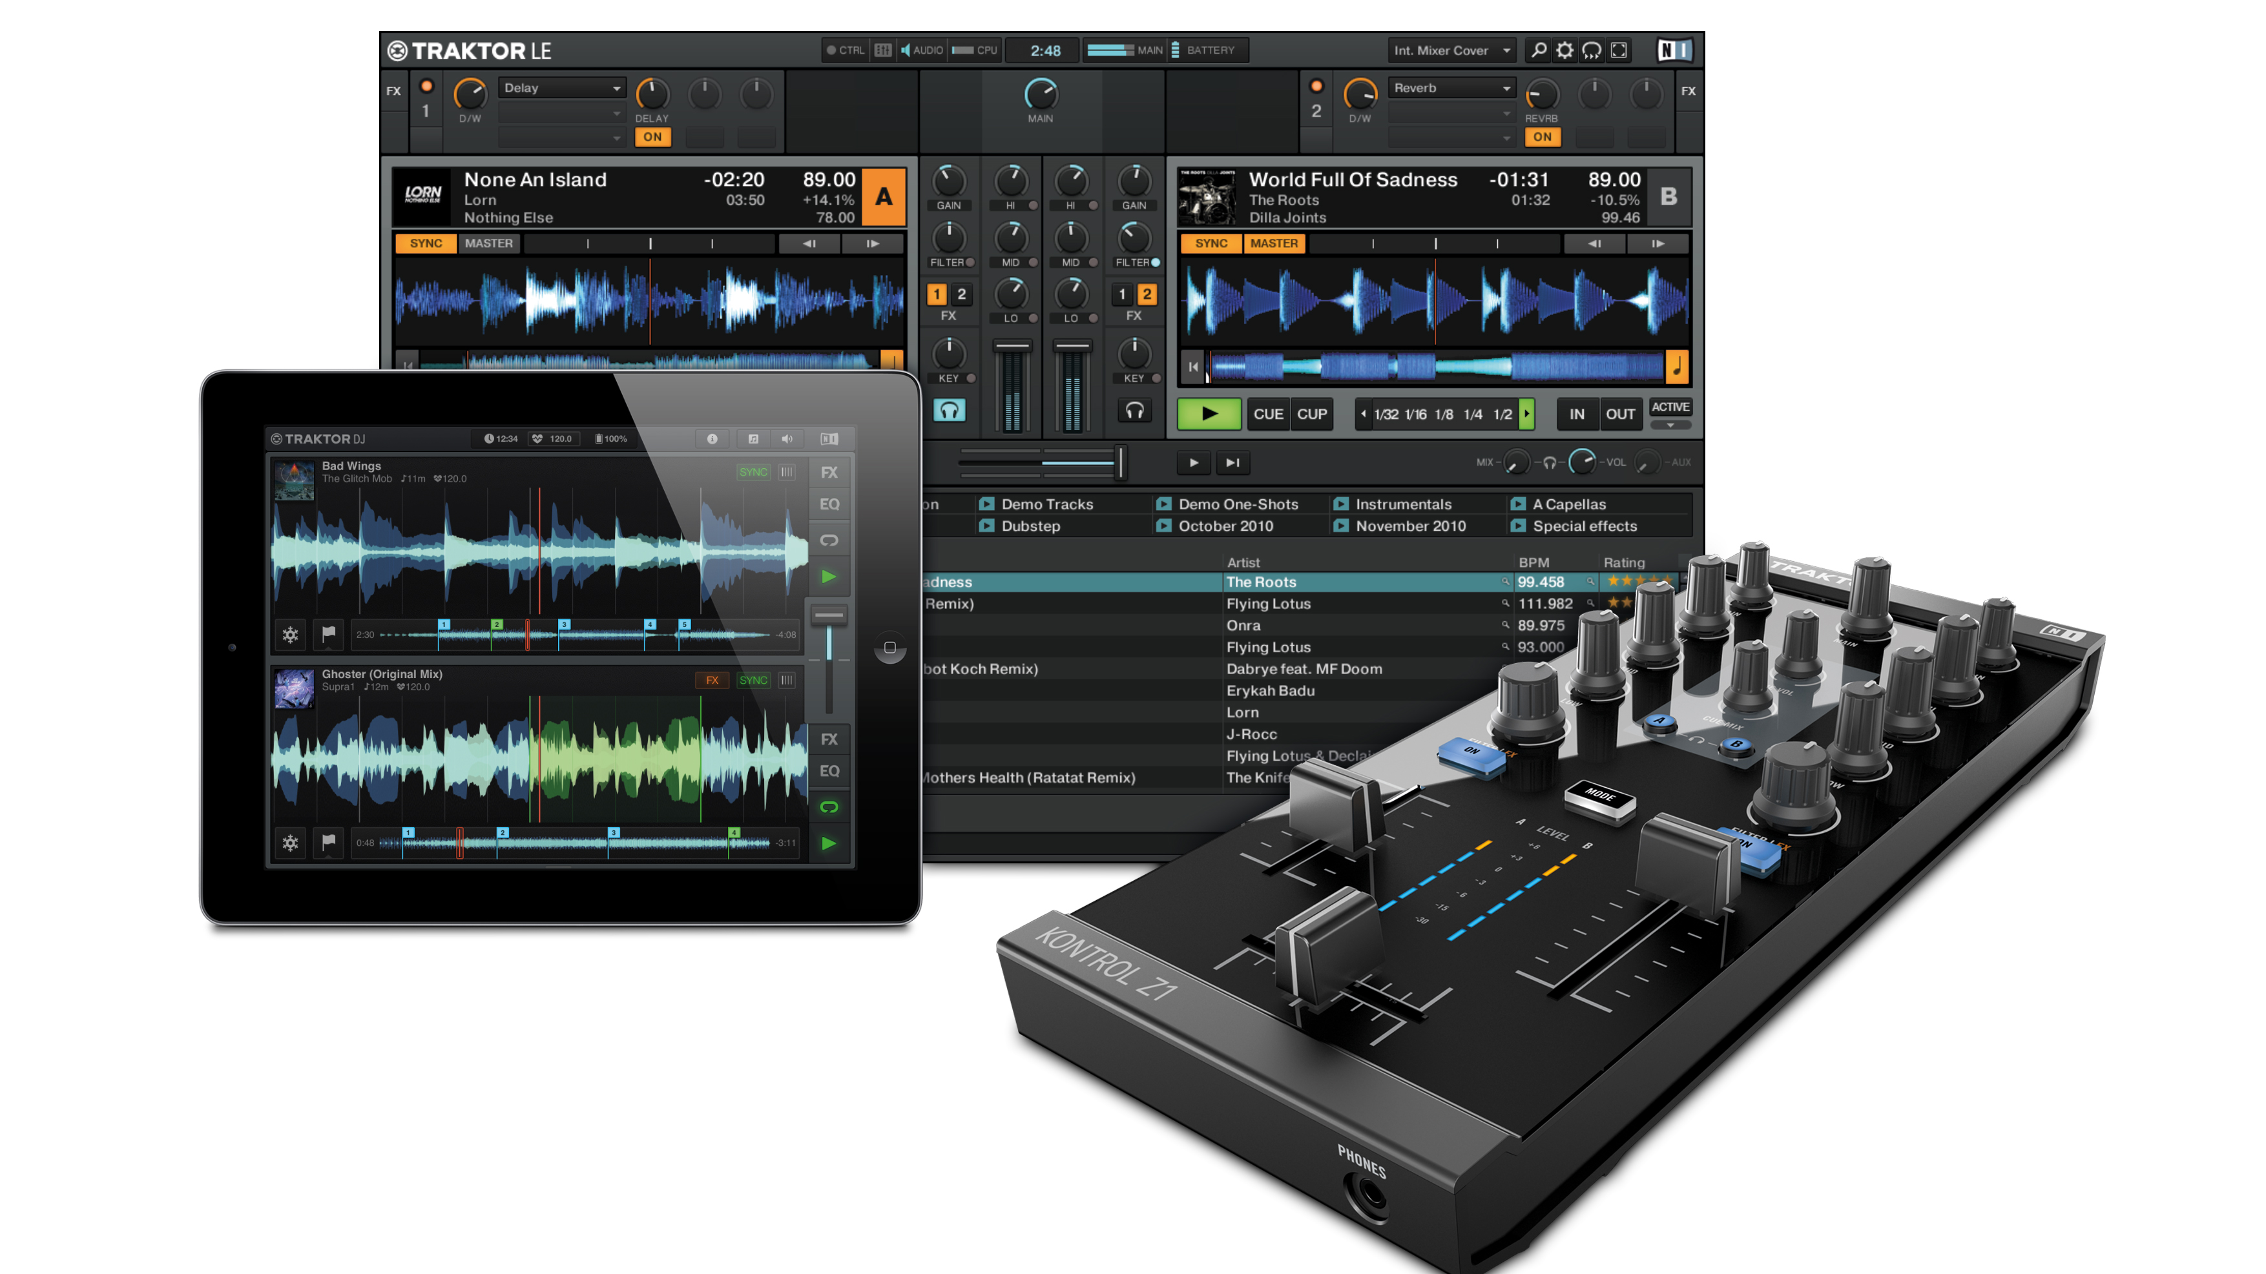The width and height of the screenshot is (2266, 1274).
Task: Click Deck B stripe waveform overview
Action: 1434,367
